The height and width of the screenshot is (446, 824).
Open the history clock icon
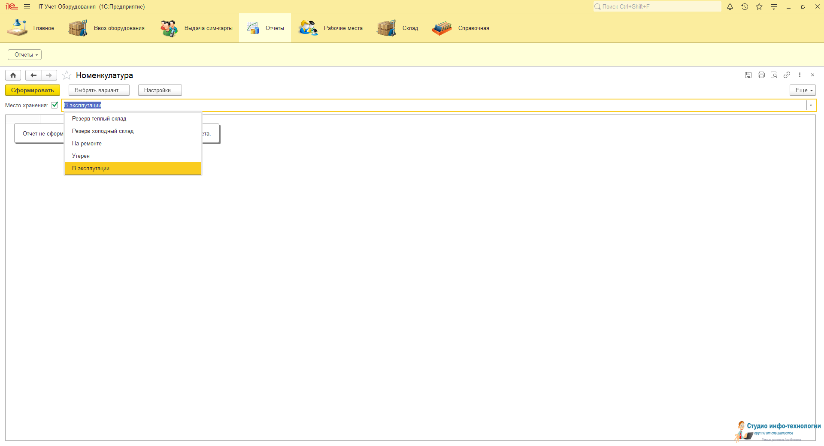pos(745,7)
